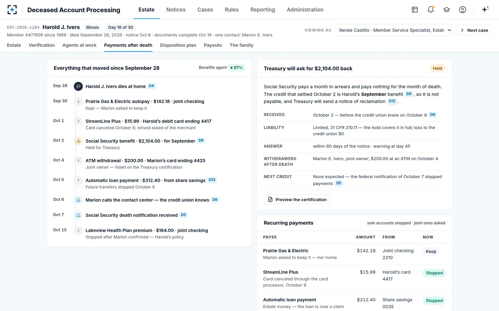Click the flag icon beside Harold's death entry
This screenshot has height=311, width=499.
click(78, 86)
